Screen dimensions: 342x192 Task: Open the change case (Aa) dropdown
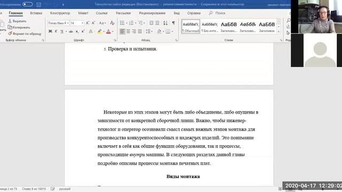[x=102, y=23]
